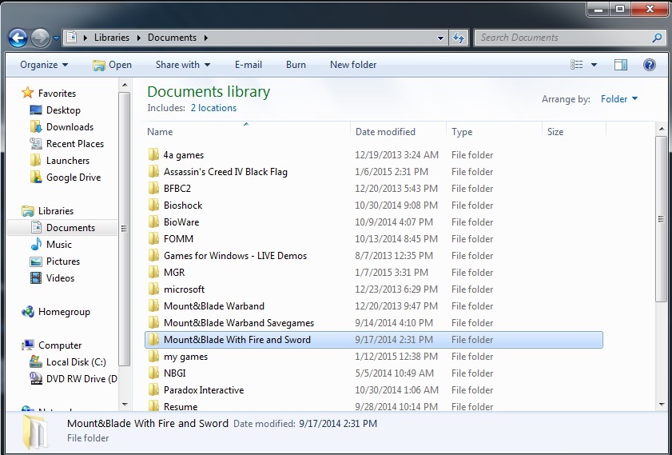
Task: Click the BFBC2 folder icon
Action: (154, 188)
